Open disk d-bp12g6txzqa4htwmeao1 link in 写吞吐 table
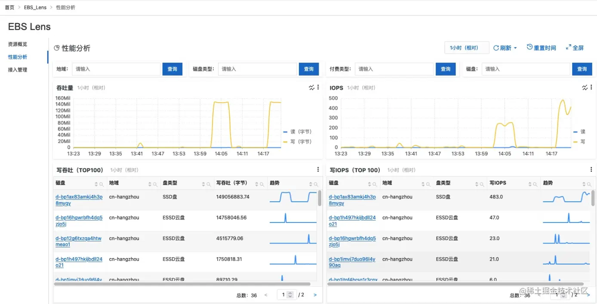 click(79, 241)
